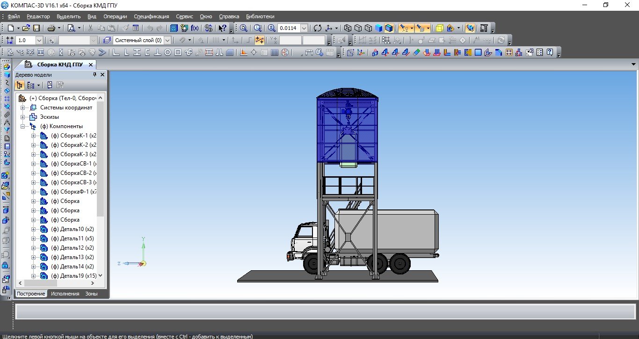Open the zoom scale 0.0114 dropdown
The height and width of the screenshot is (339, 639).
(x=305, y=28)
